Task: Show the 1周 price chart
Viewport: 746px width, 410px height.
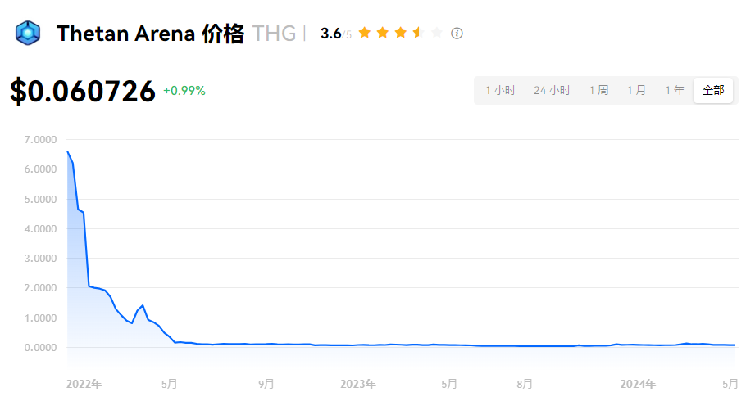Action: pyautogui.click(x=598, y=90)
